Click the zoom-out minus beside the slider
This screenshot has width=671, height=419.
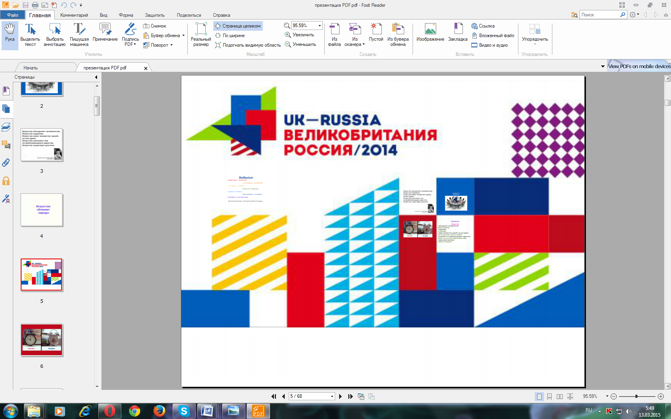(x=613, y=396)
